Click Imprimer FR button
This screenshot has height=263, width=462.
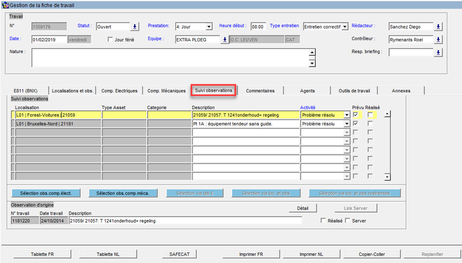point(251,254)
